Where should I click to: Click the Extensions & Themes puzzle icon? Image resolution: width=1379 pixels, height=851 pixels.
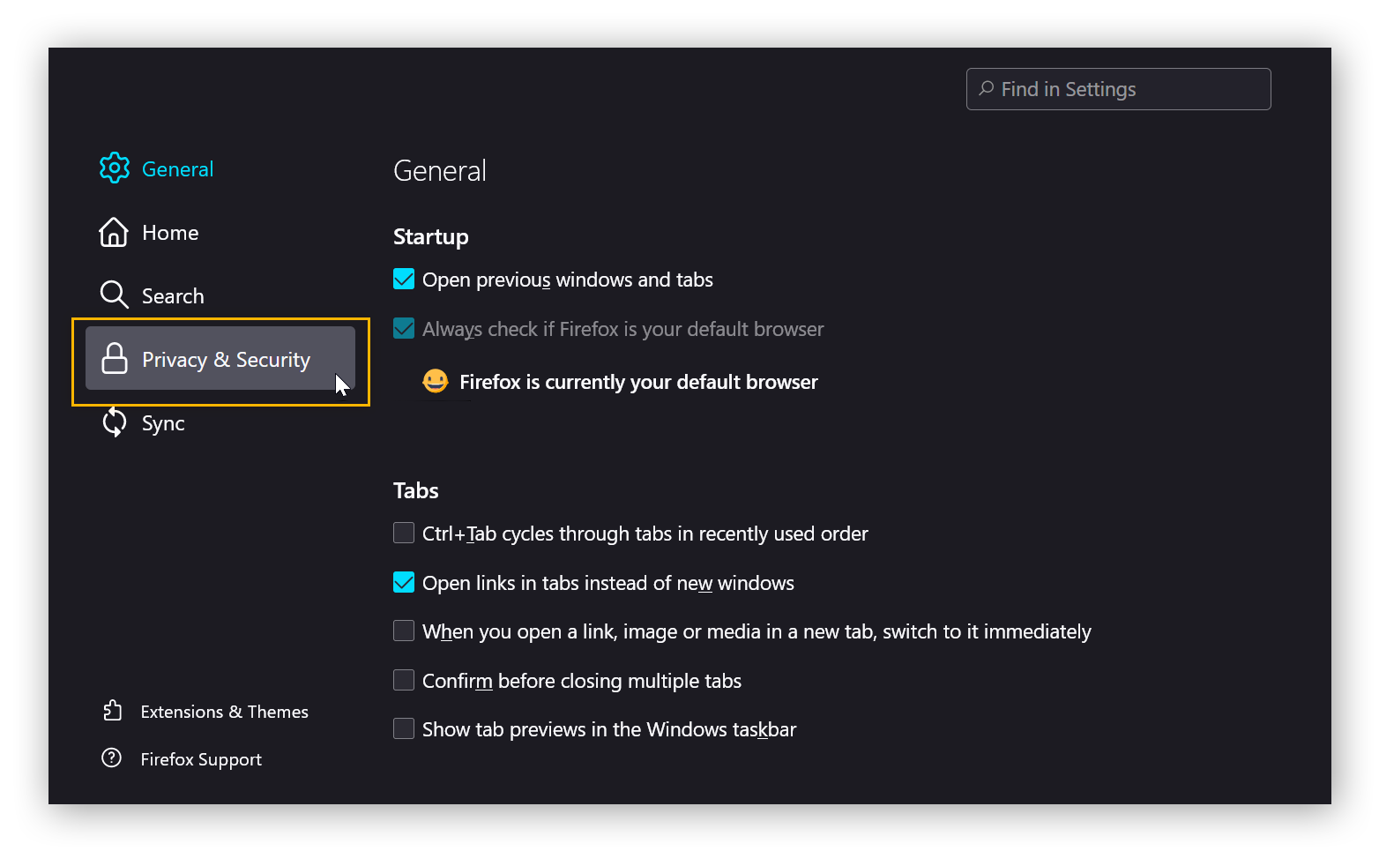coord(113,711)
